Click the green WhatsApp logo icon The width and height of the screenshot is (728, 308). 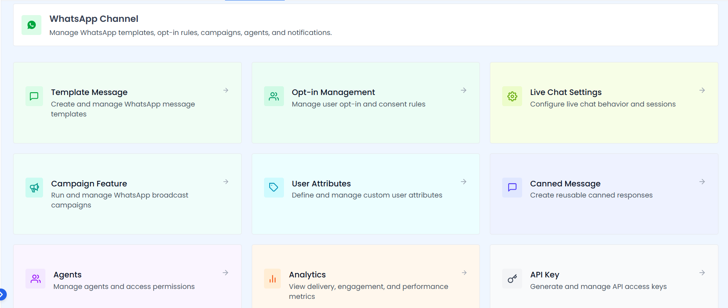click(31, 25)
